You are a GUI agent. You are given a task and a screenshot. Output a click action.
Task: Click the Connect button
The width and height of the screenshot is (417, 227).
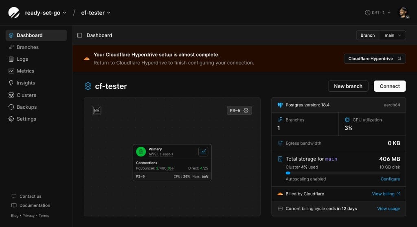point(390,86)
